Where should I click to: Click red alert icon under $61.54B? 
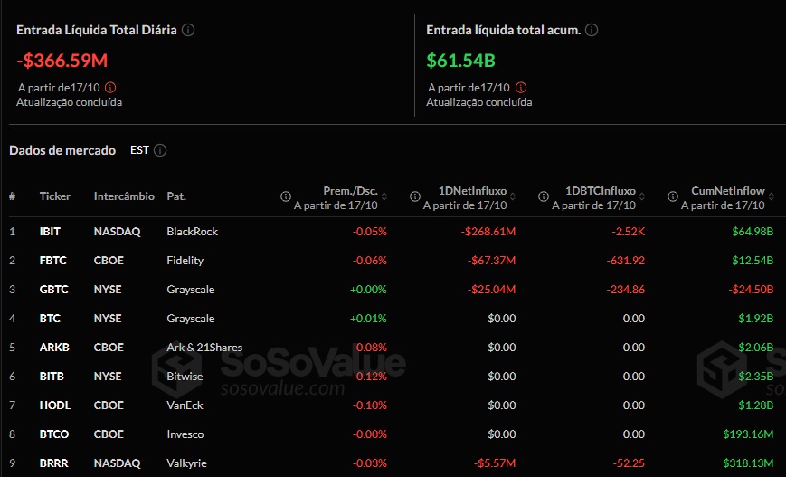521,88
